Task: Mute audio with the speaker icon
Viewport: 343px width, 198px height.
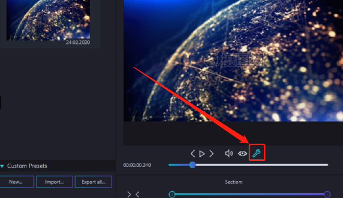Action: click(x=229, y=153)
